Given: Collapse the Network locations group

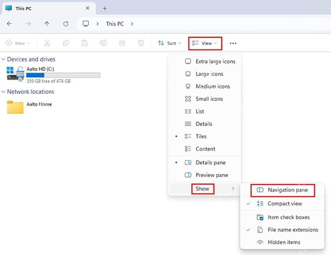Looking at the screenshot, I should [x=3, y=92].
